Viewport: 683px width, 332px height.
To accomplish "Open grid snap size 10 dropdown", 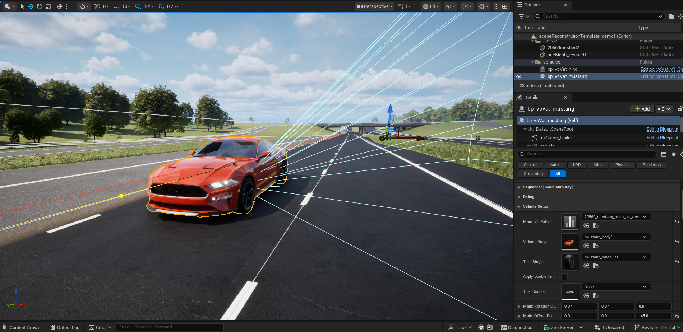I will tap(126, 6).
